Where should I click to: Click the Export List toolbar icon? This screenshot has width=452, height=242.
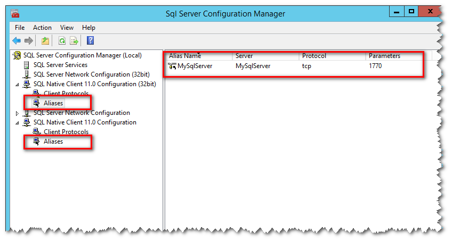click(74, 40)
